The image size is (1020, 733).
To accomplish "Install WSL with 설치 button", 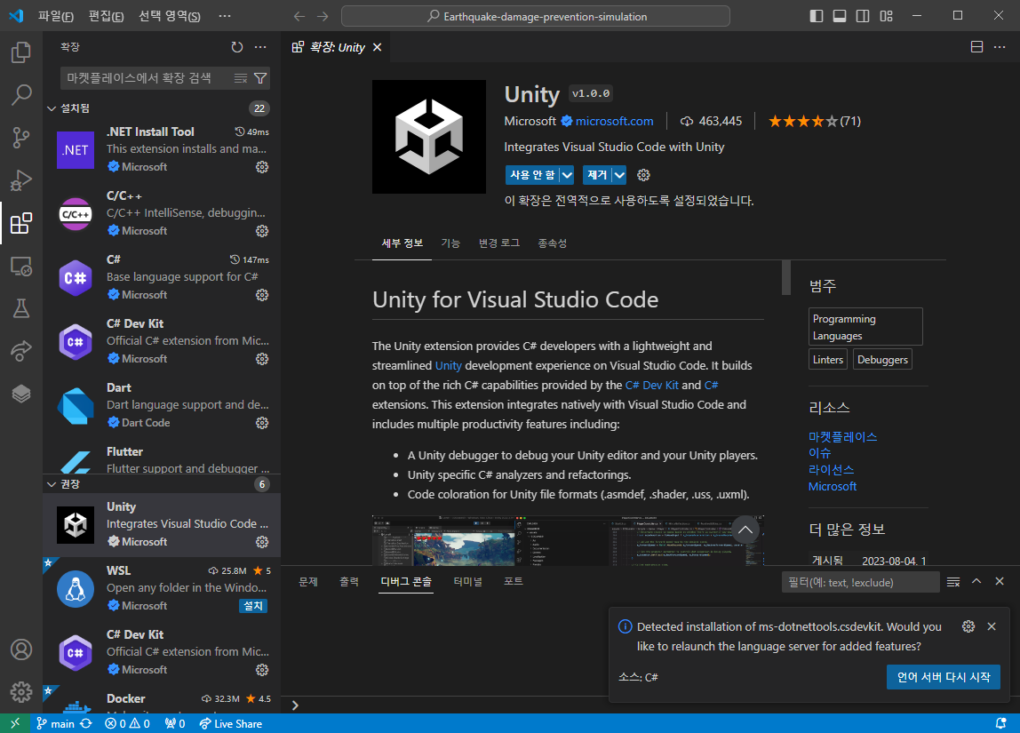I will (253, 606).
